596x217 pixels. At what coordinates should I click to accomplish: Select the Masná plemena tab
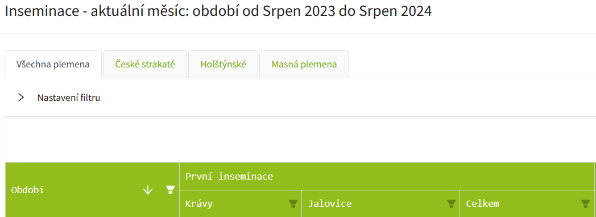(304, 65)
